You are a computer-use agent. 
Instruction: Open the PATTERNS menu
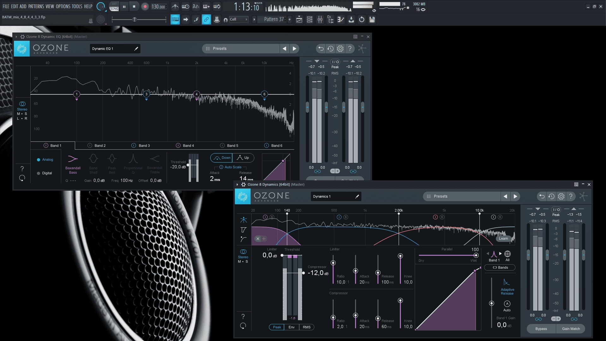pyautogui.click(x=36, y=6)
